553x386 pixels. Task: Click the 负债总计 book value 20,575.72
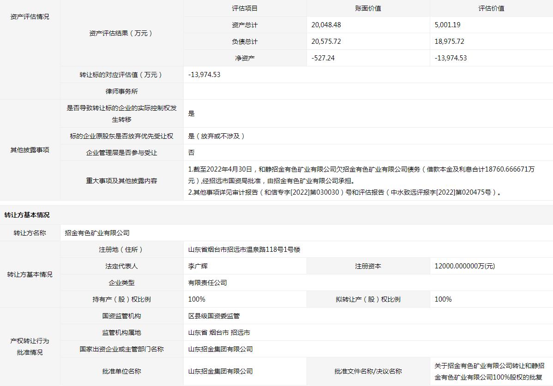[326, 42]
